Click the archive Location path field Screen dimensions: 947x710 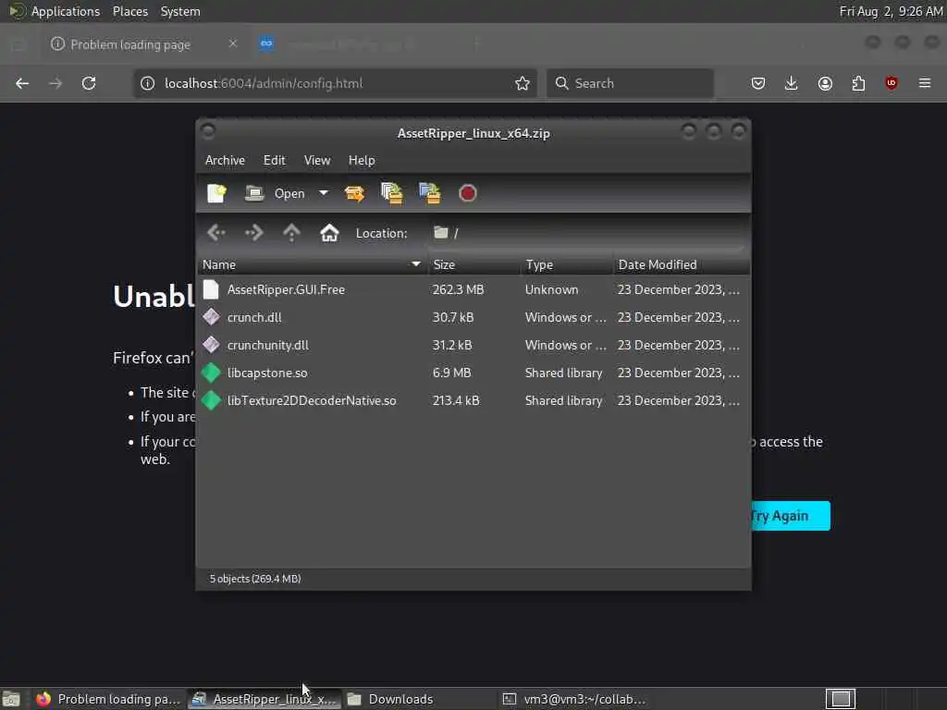pos(585,233)
